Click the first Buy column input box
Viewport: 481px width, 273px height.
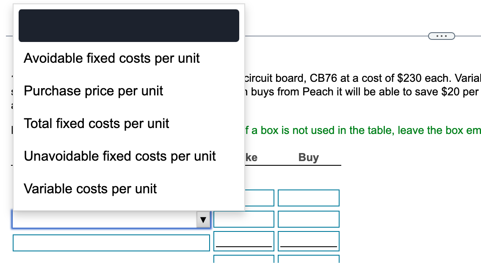coord(309,198)
